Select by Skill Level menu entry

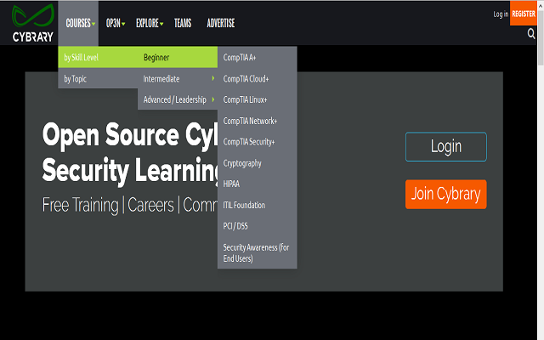click(98, 57)
